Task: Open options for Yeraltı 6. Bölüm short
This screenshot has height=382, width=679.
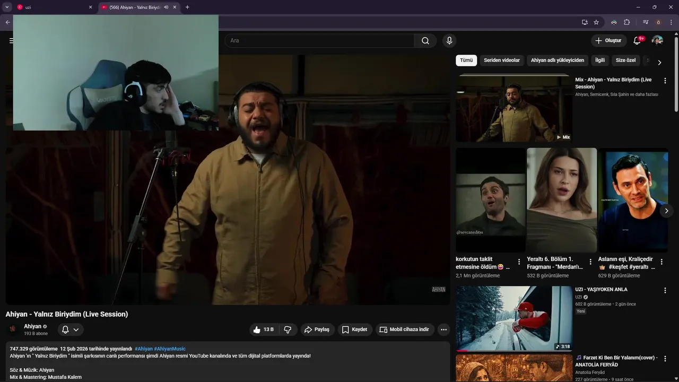Action: 590,262
